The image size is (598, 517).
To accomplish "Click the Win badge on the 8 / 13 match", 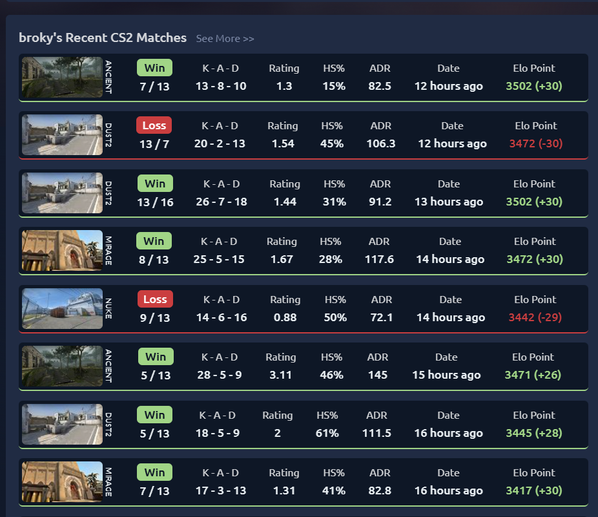I will [154, 241].
